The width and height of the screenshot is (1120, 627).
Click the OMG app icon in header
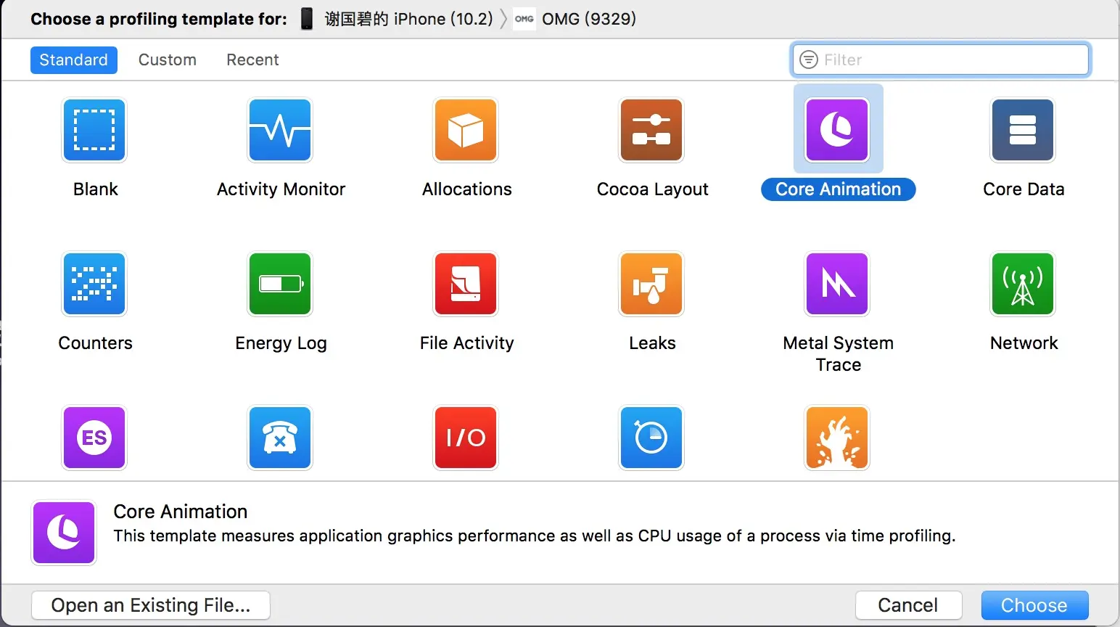coord(524,19)
